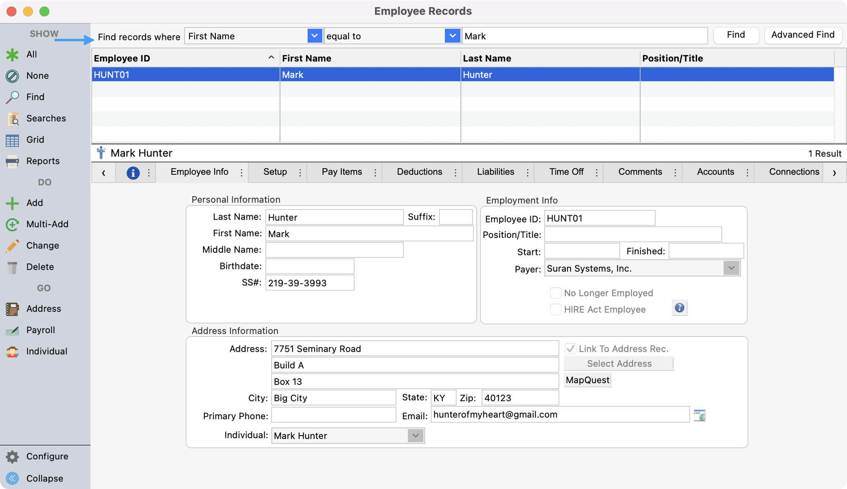Click the email web icon beside Email field
This screenshot has width=847, height=489.
[699, 415]
